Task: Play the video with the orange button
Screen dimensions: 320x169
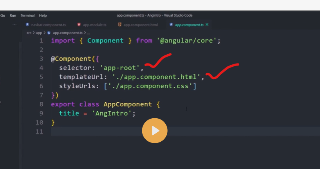Action: coord(155,131)
